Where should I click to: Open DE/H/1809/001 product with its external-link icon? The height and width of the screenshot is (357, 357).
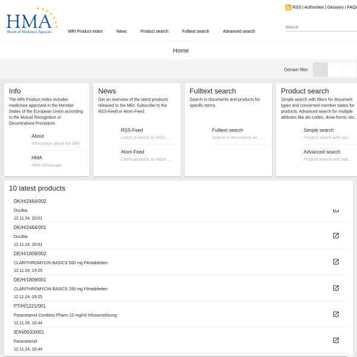(336, 288)
